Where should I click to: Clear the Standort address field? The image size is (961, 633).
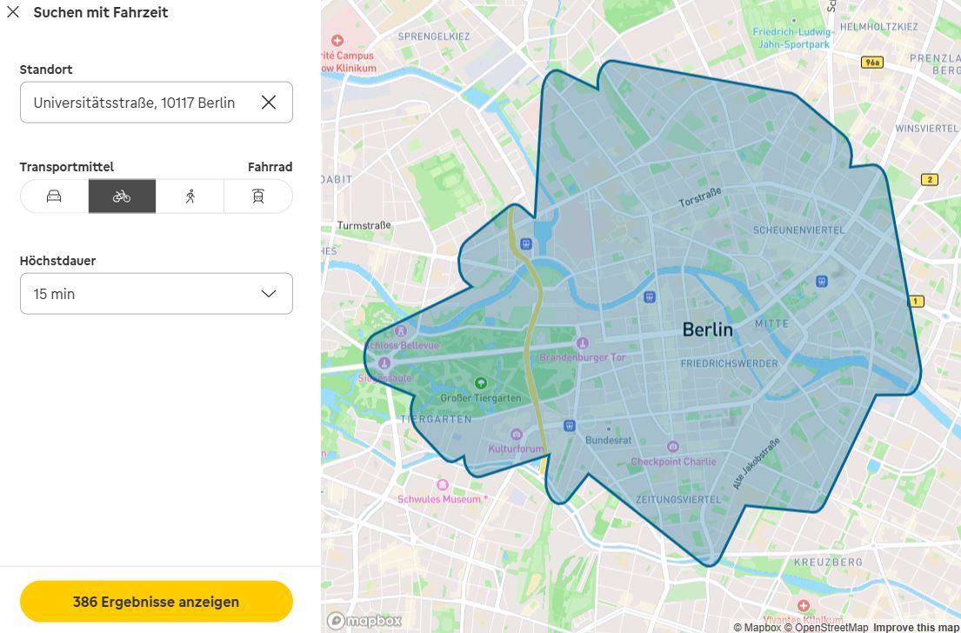(x=269, y=103)
